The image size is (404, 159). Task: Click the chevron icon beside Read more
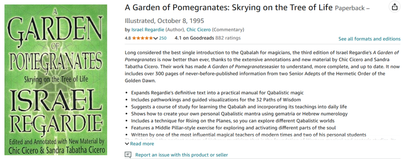(127, 144)
